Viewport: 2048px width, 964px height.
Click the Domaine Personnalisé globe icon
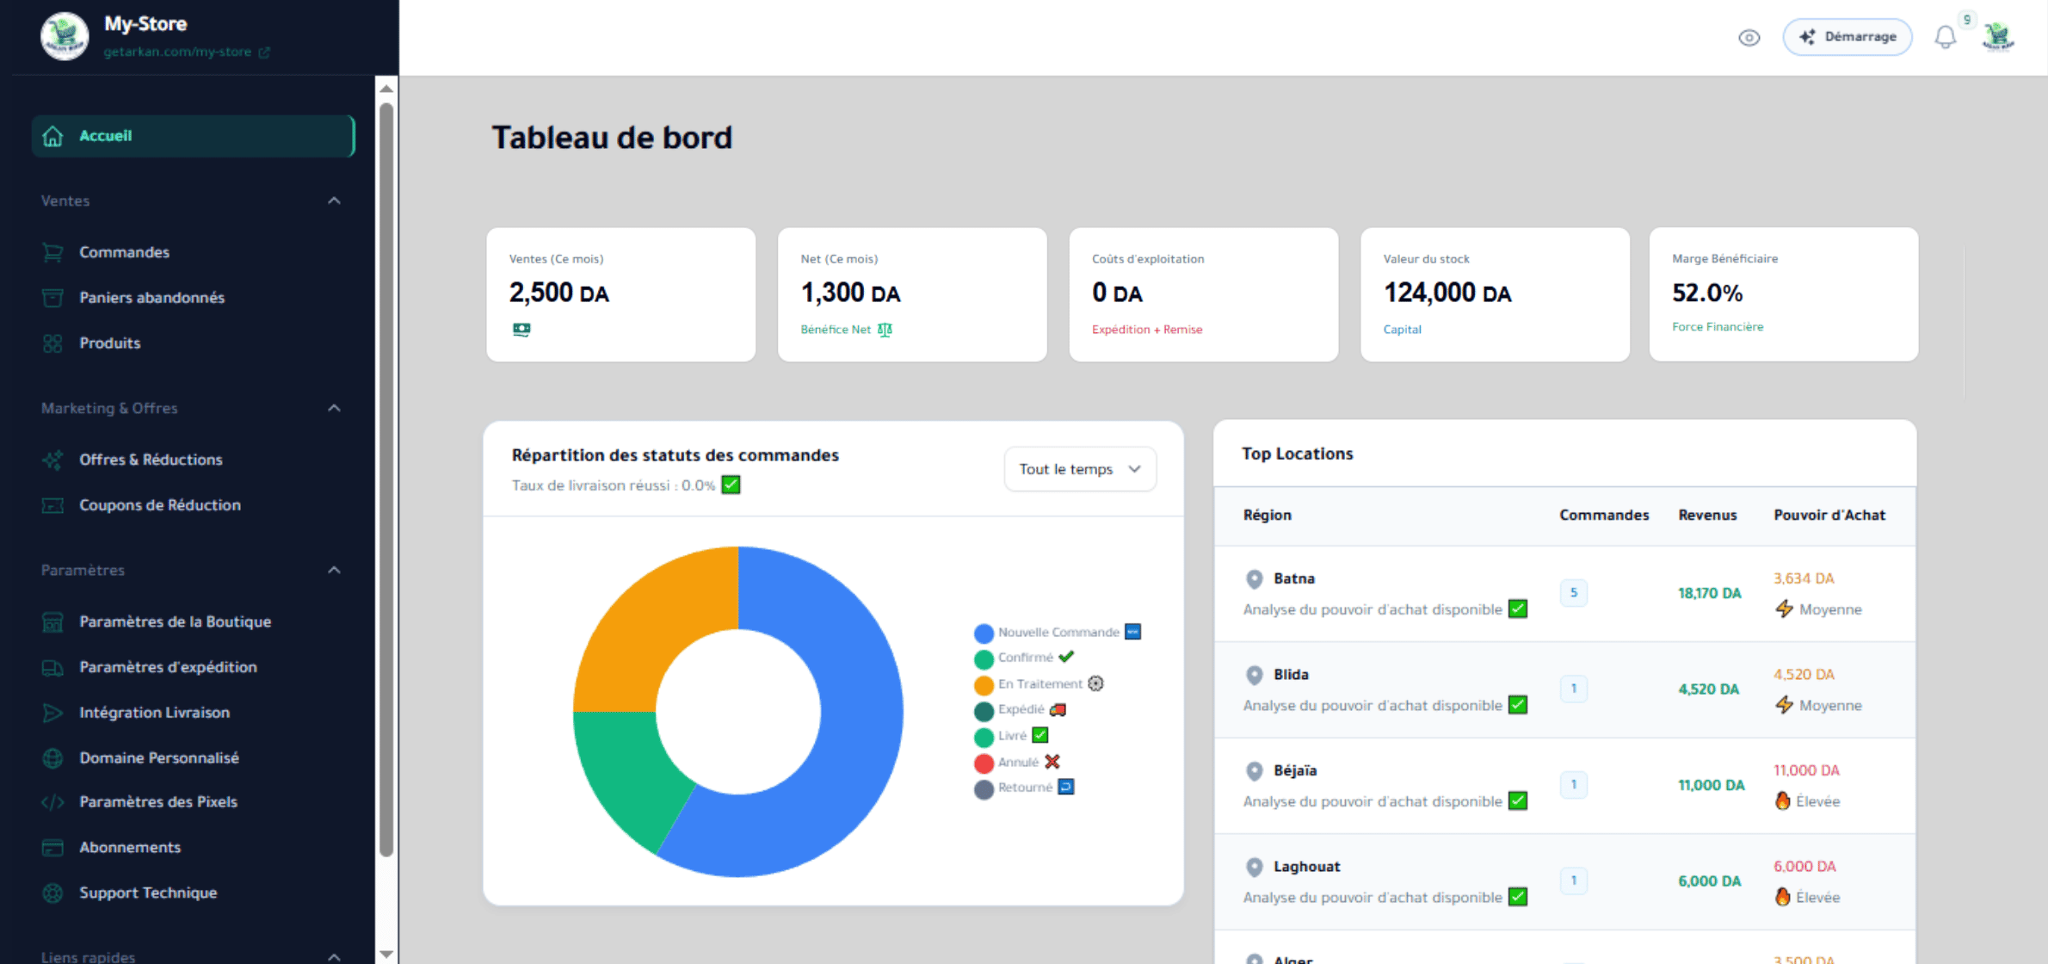pos(52,758)
